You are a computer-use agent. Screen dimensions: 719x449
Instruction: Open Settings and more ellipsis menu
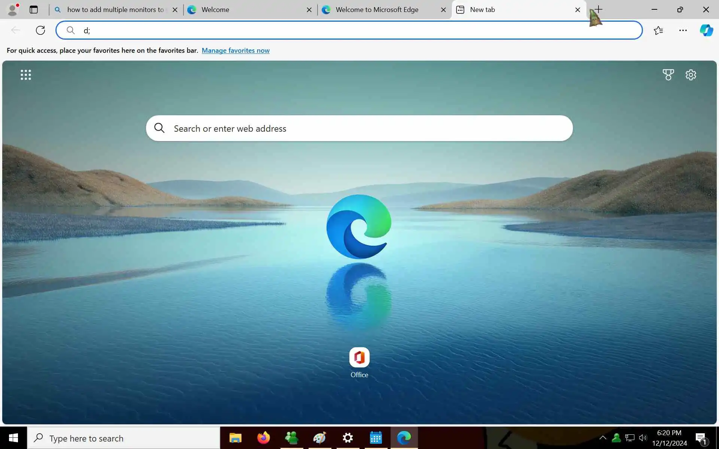(x=683, y=30)
